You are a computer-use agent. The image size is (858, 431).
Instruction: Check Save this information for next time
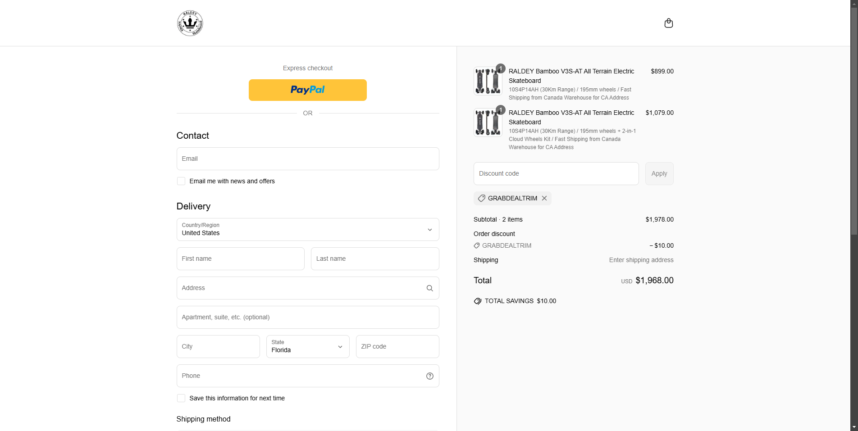click(x=181, y=398)
